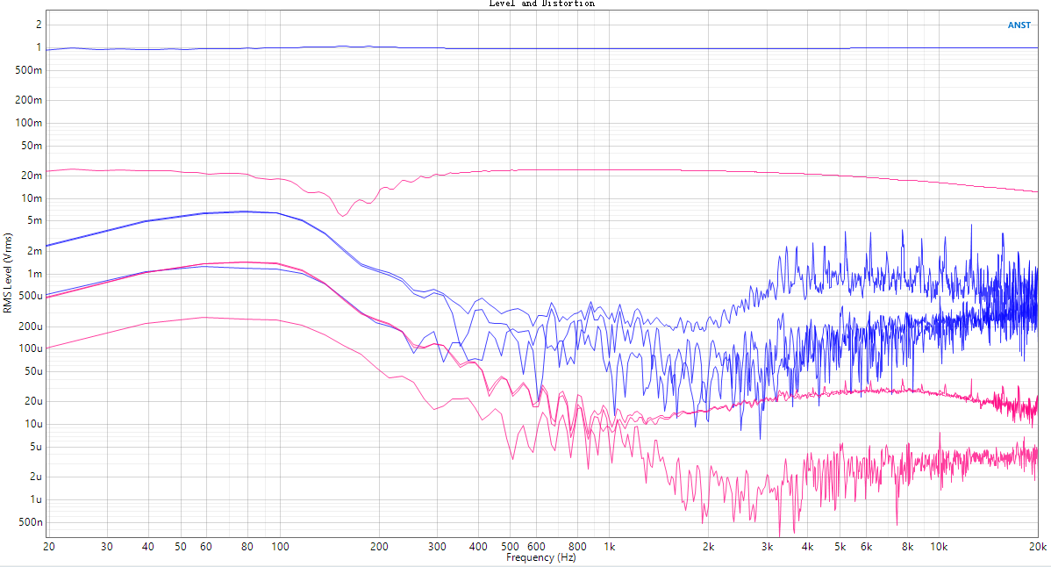
Task: Click the '200u' level axis tick label
Action: pyautogui.click(x=30, y=327)
